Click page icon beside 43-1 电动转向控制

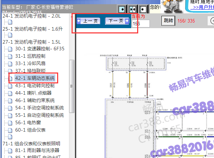[10, 86]
